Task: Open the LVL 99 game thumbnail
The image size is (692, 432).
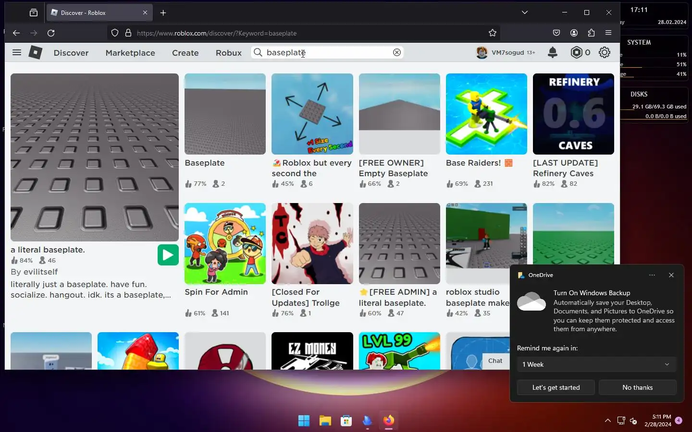Action: (x=399, y=351)
